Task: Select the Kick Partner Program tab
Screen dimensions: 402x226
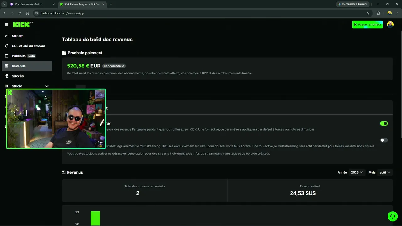Action: 82,4
